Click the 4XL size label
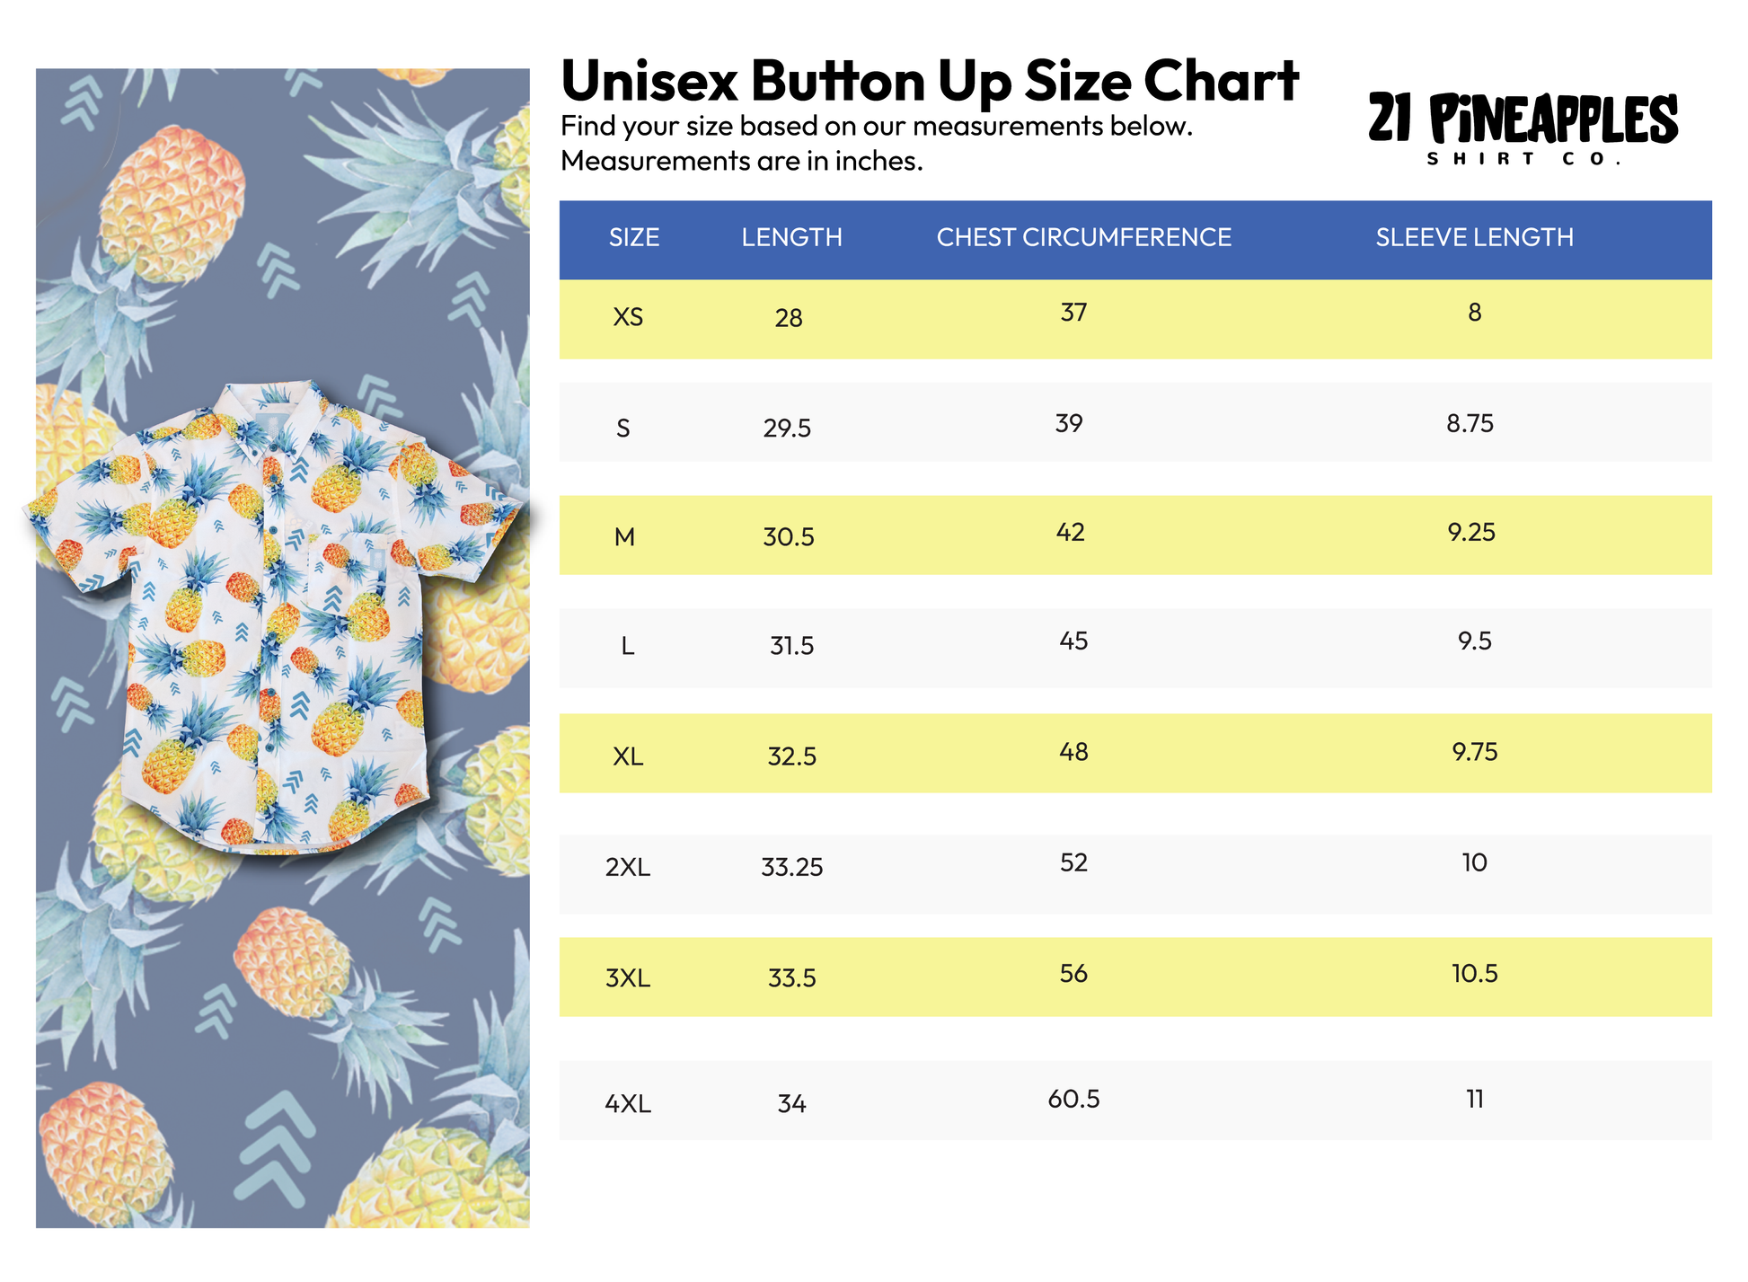This screenshot has height=1282, width=1748. click(x=628, y=1103)
